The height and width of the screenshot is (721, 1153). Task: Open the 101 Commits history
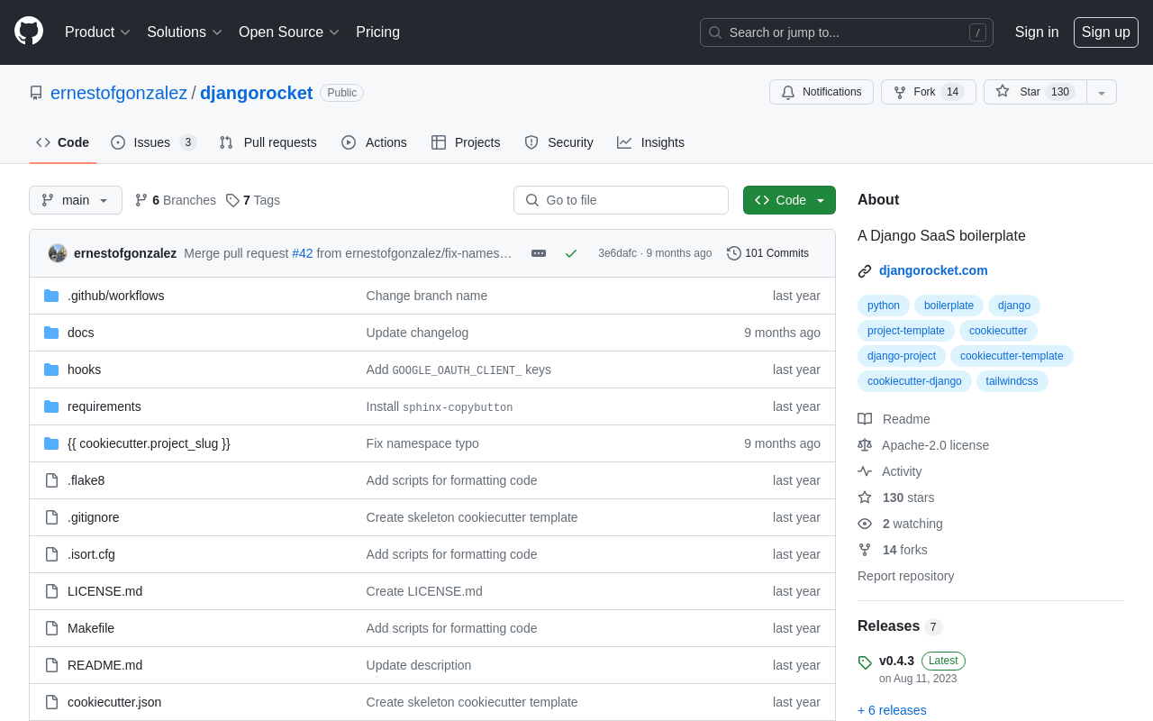pos(767,253)
